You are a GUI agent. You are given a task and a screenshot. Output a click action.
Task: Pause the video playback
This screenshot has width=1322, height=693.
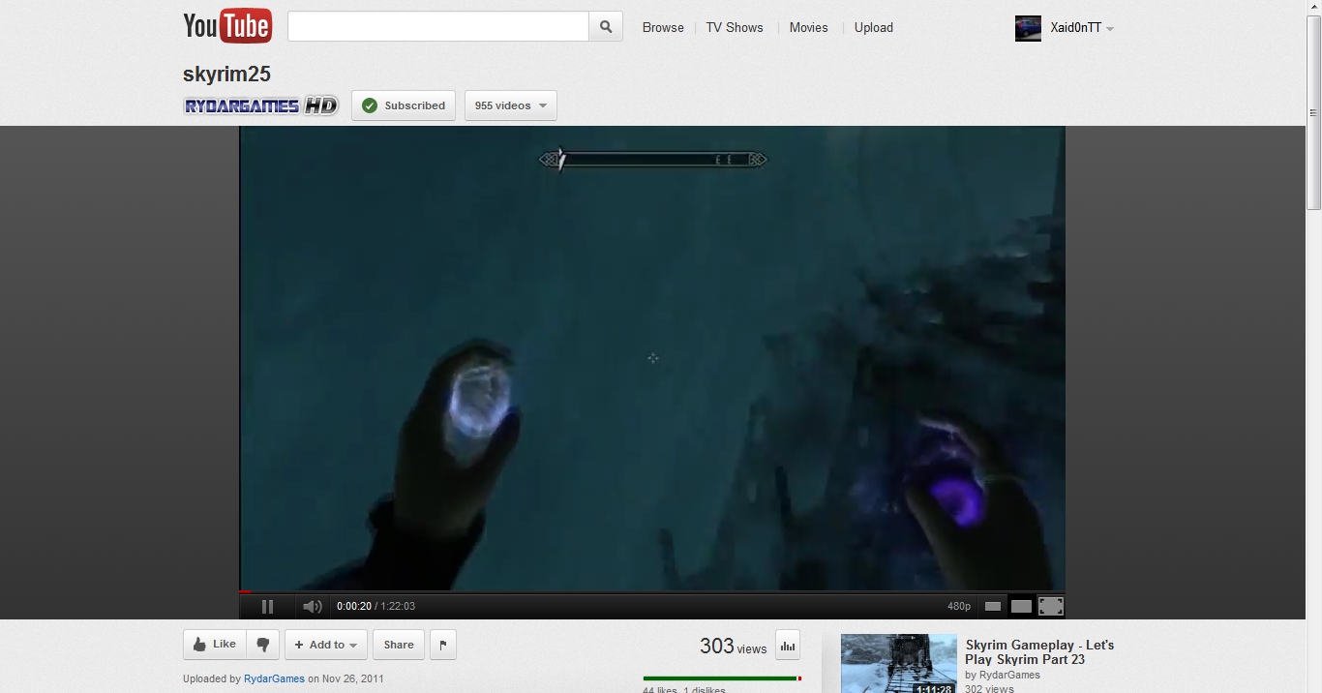pyautogui.click(x=267, y=607)
